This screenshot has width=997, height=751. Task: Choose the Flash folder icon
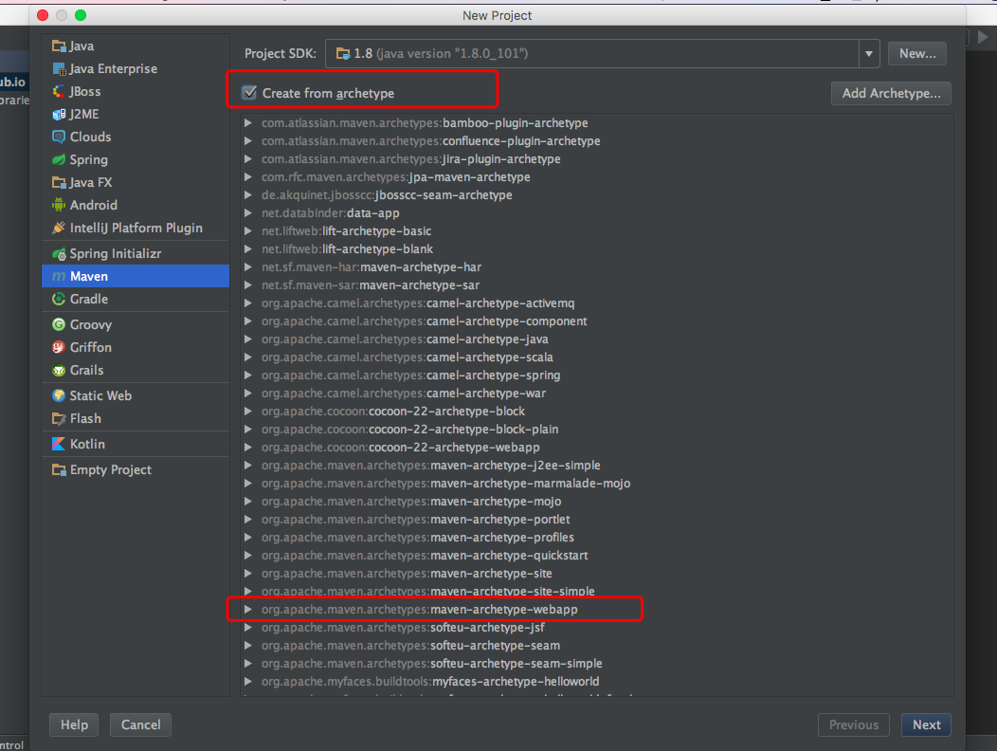59,419
